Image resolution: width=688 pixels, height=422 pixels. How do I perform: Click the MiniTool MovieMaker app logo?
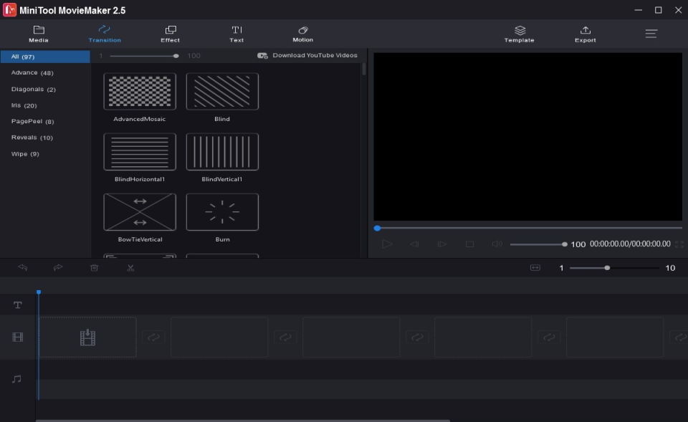(9, 9)
